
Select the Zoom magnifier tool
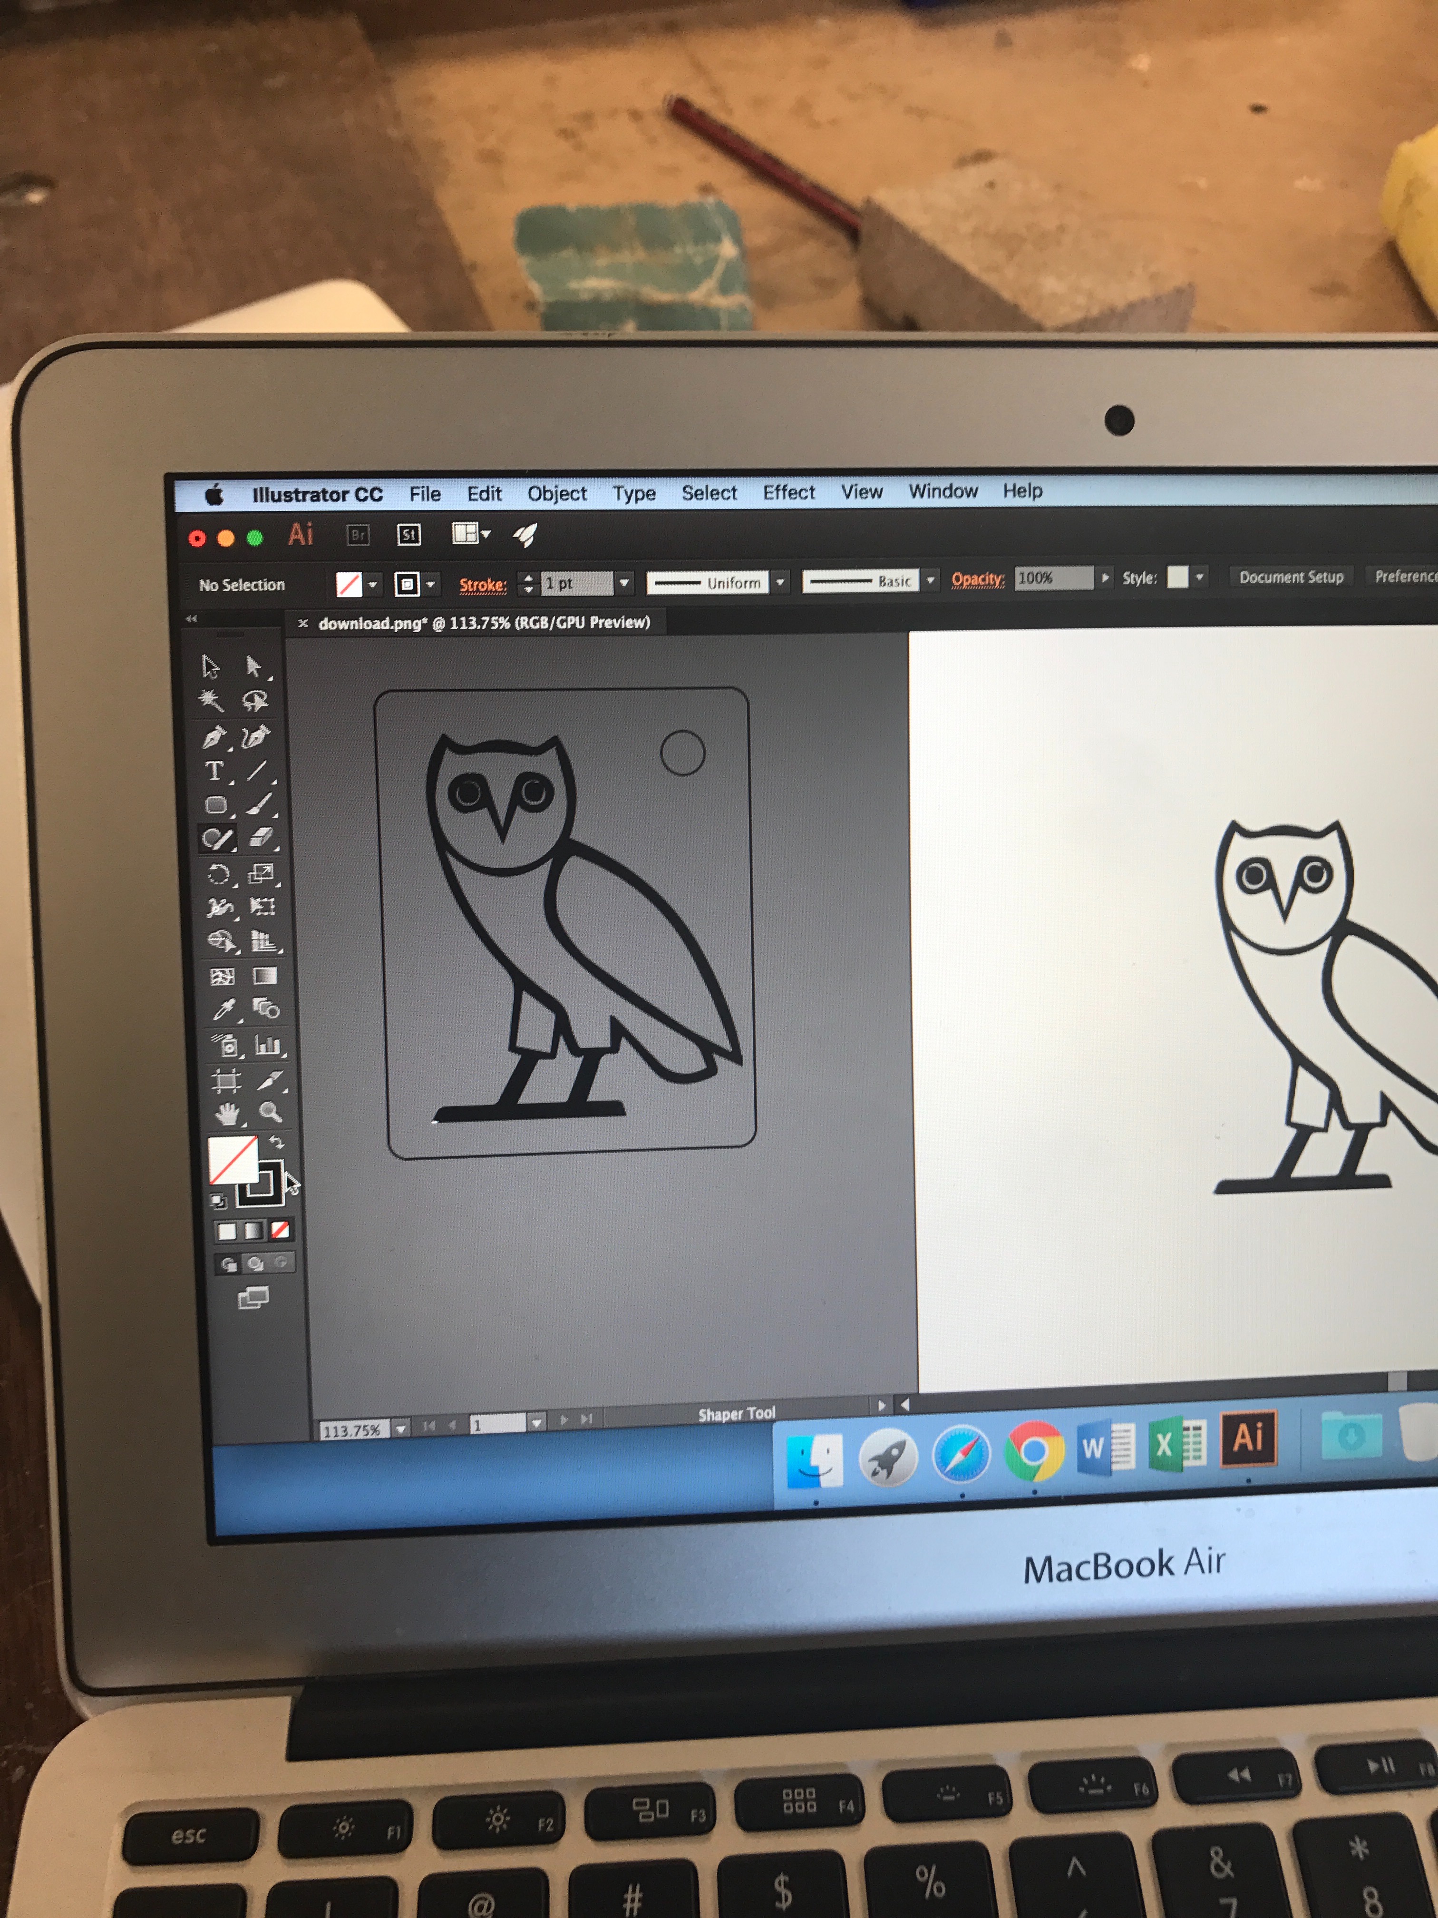[x=271, y=1113]
